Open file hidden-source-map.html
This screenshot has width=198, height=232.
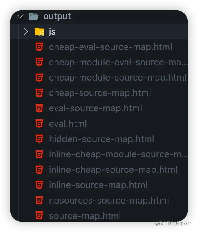pos(101,139)
